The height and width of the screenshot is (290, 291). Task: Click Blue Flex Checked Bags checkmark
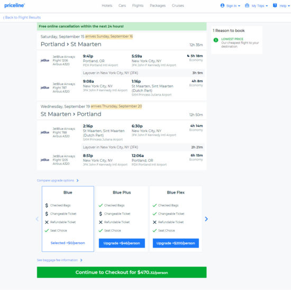(154, 205)
